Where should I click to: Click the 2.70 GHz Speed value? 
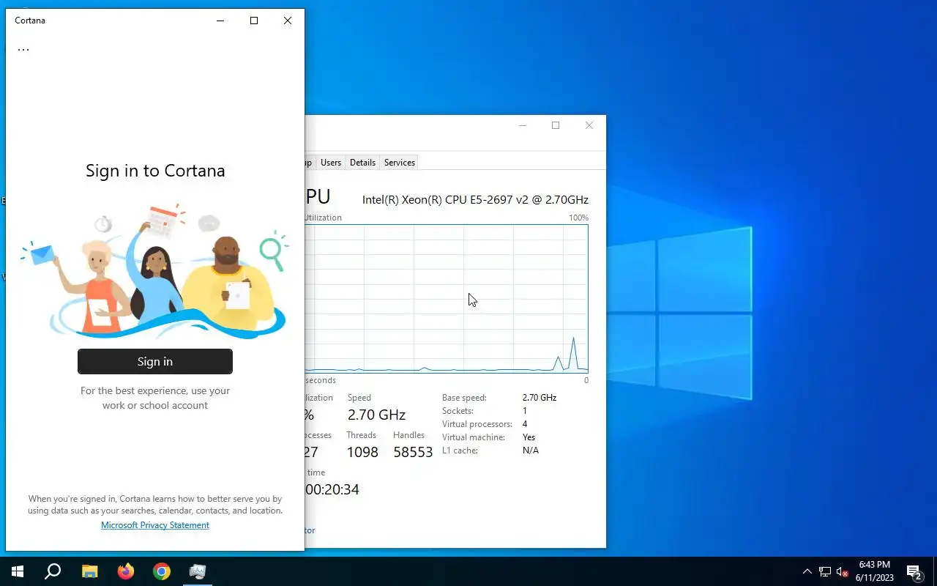[x=376, y=415]
